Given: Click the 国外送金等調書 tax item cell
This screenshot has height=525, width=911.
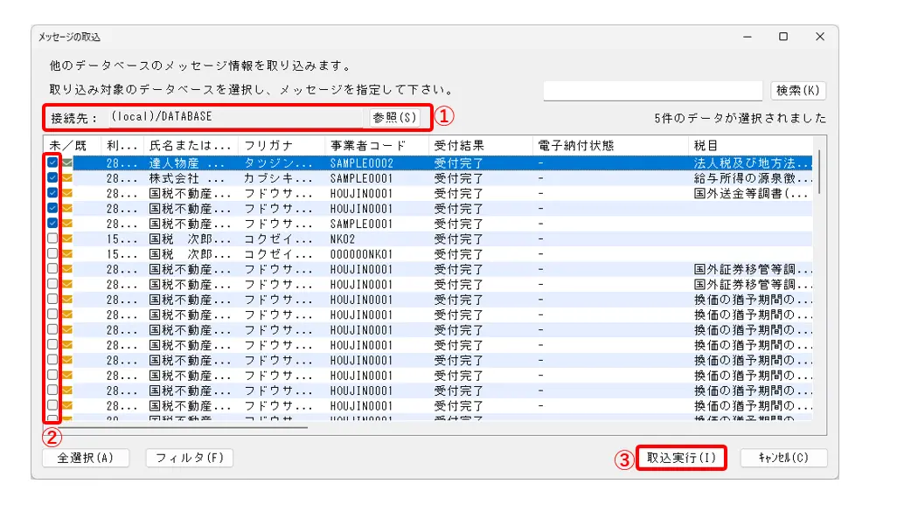Looking at the screenshot, I should (x=751, y=193).
